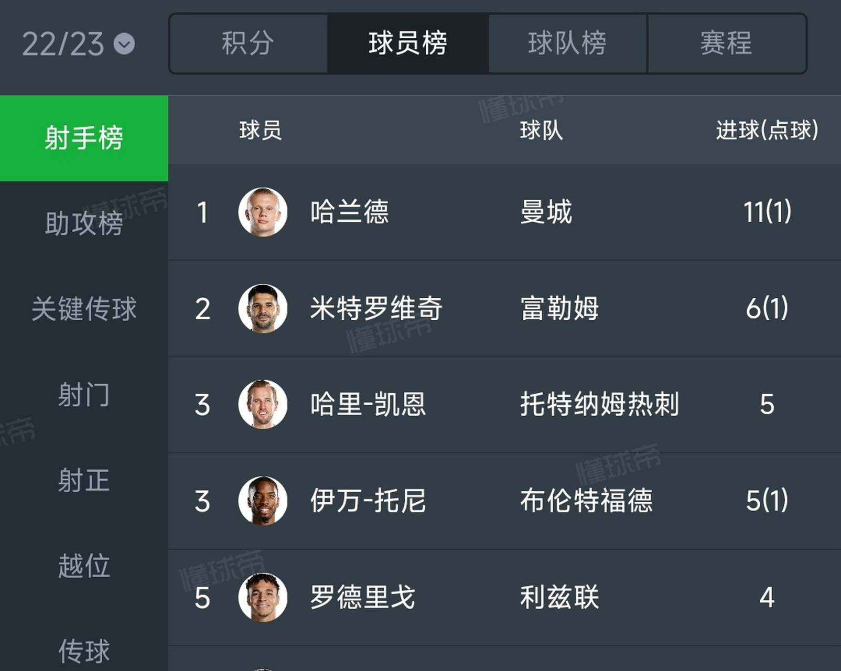Switch to the 球队榜 team rankings tab
The height and width of the screenshot is (671, 841).
coord(567,45)
